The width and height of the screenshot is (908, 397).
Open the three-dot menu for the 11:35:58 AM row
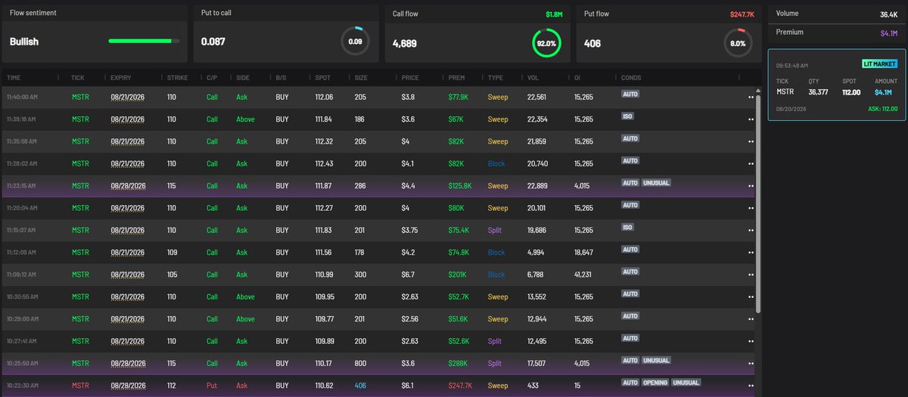751,141
